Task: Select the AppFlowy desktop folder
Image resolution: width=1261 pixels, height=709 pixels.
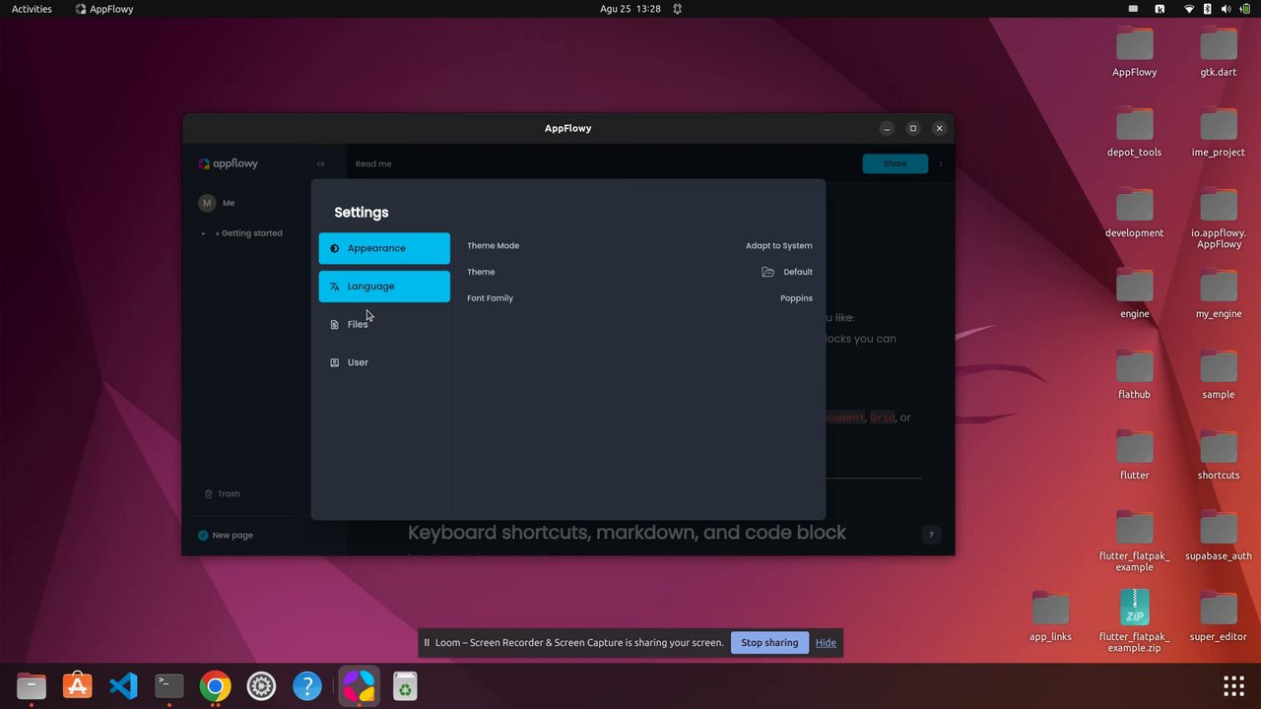Action: pos(1134,52)
